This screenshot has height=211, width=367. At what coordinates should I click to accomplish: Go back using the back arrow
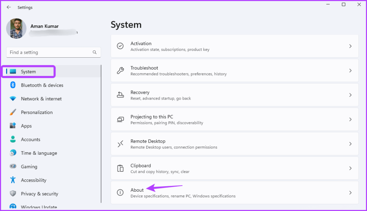click(9, 7)
